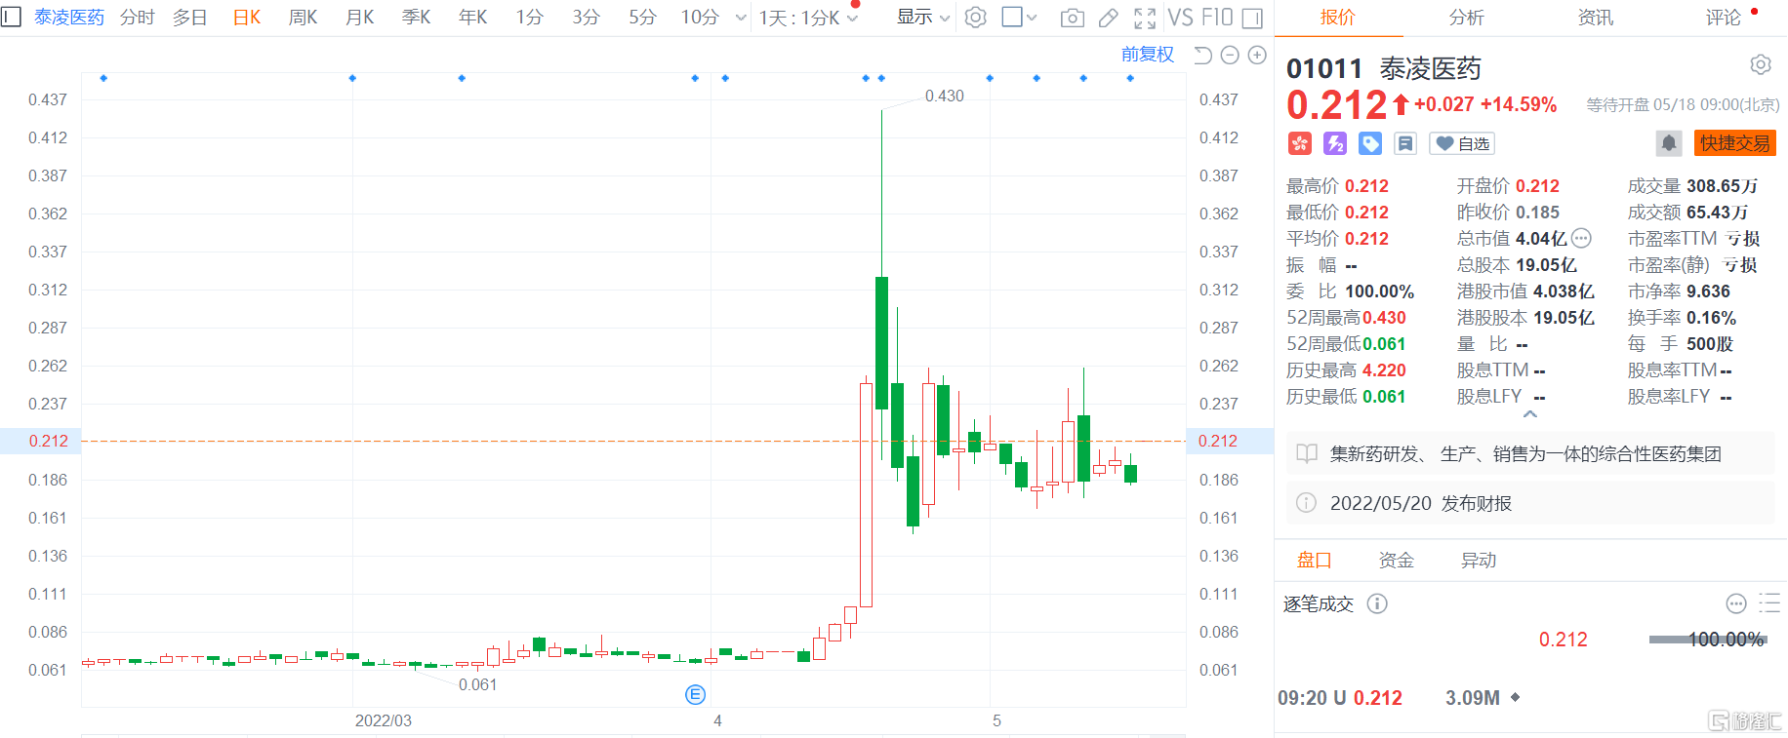This screenshot has width=1788, height=738.
Task: Click first blue diamond event marker atop chart
Action: [x=103, y=78]
